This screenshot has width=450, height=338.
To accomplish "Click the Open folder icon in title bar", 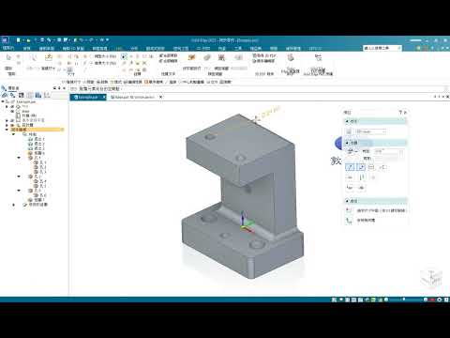I will (28, 40).
